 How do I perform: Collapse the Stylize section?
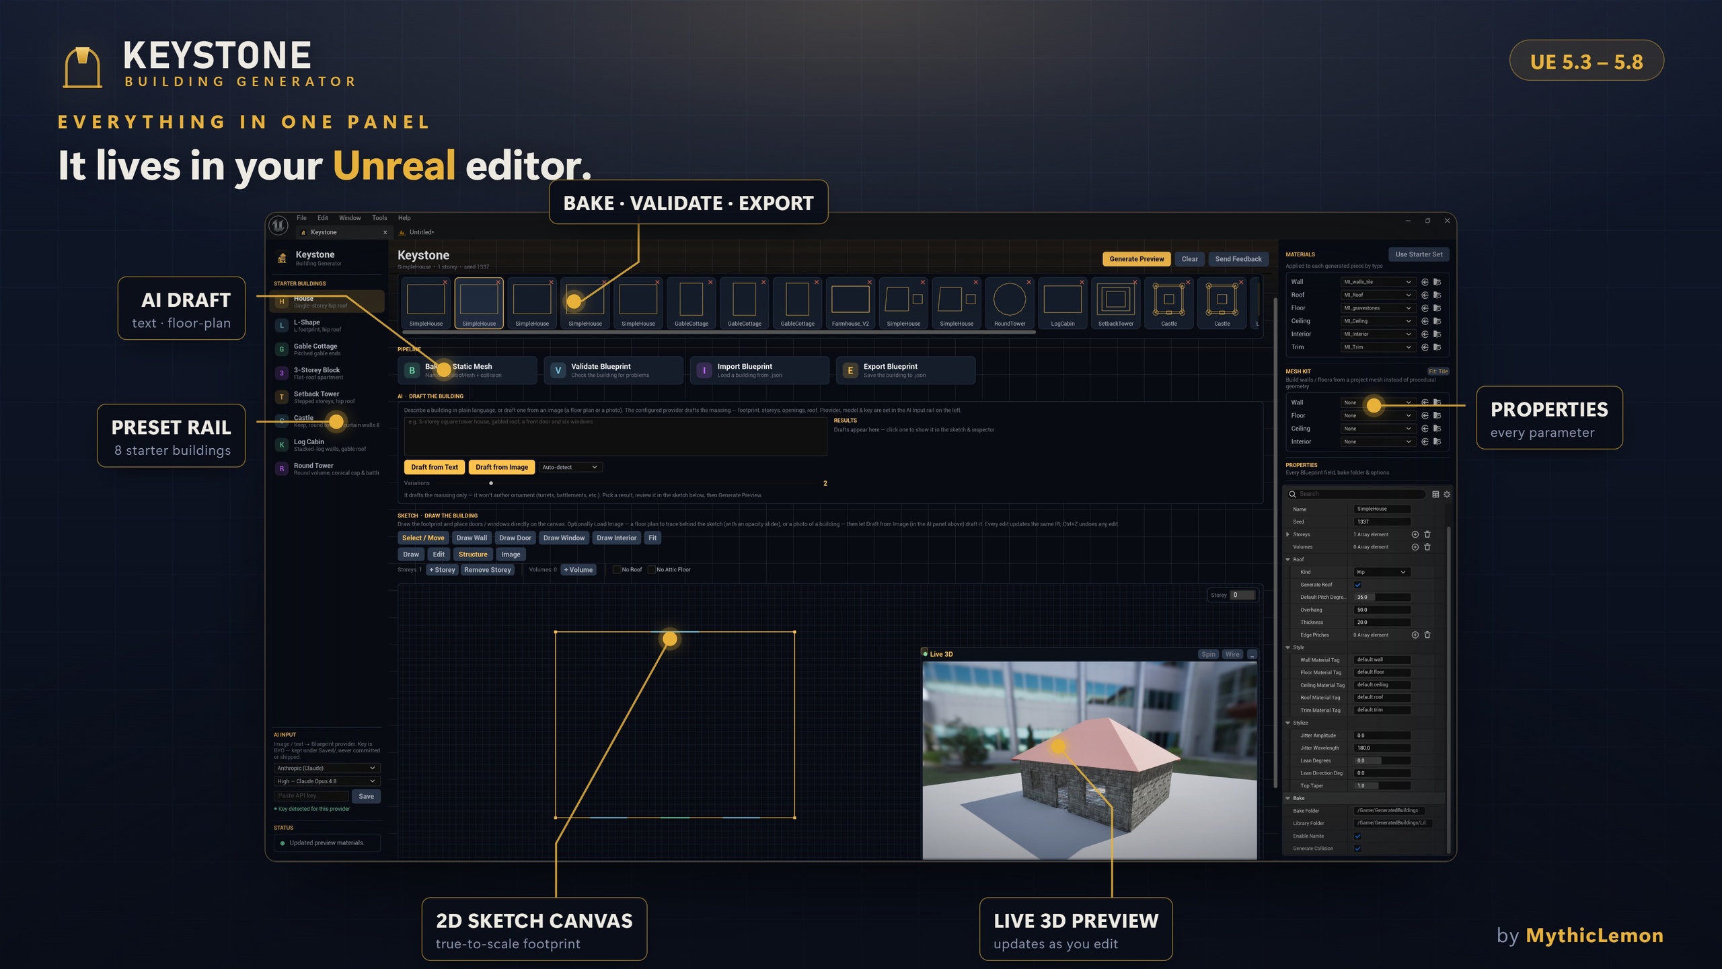pyautogui.click(x=1288, y=723)
